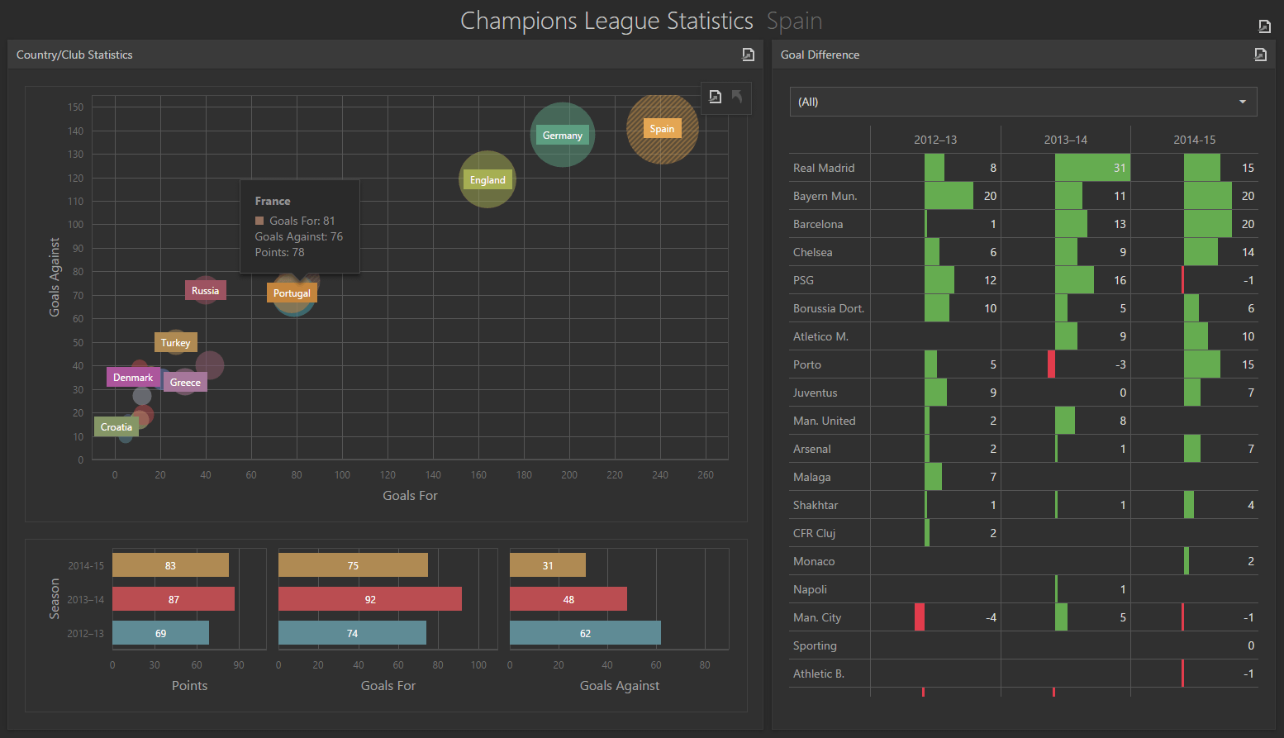Select the Russia bubble label
The height and width of the screenshot is (738, 1284).
(x=205, y=291)
